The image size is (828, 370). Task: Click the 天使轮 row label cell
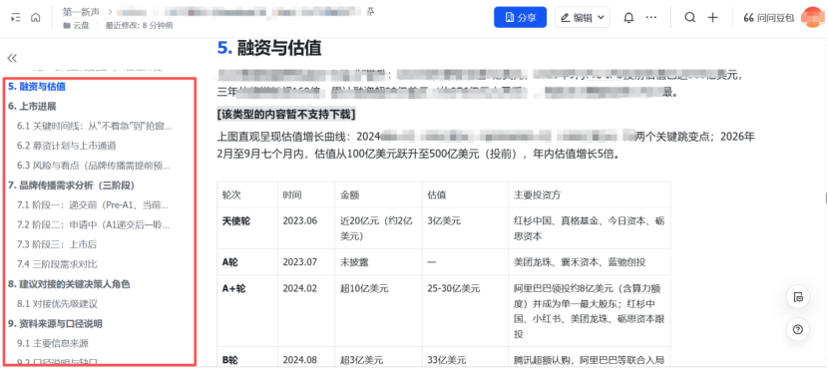(247, 228)
